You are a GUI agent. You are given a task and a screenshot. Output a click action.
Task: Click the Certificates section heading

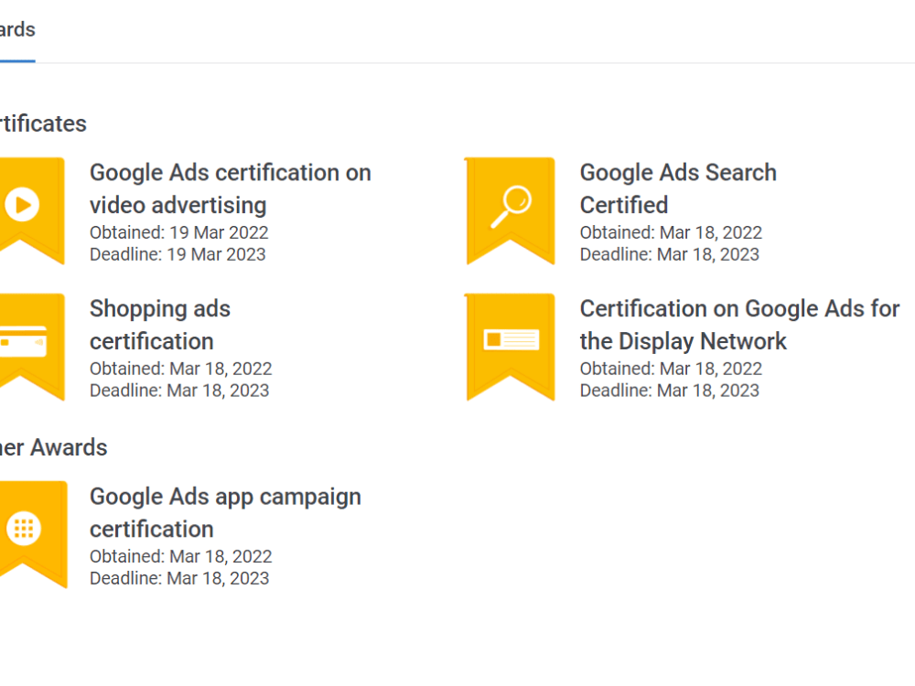(43, 123)
